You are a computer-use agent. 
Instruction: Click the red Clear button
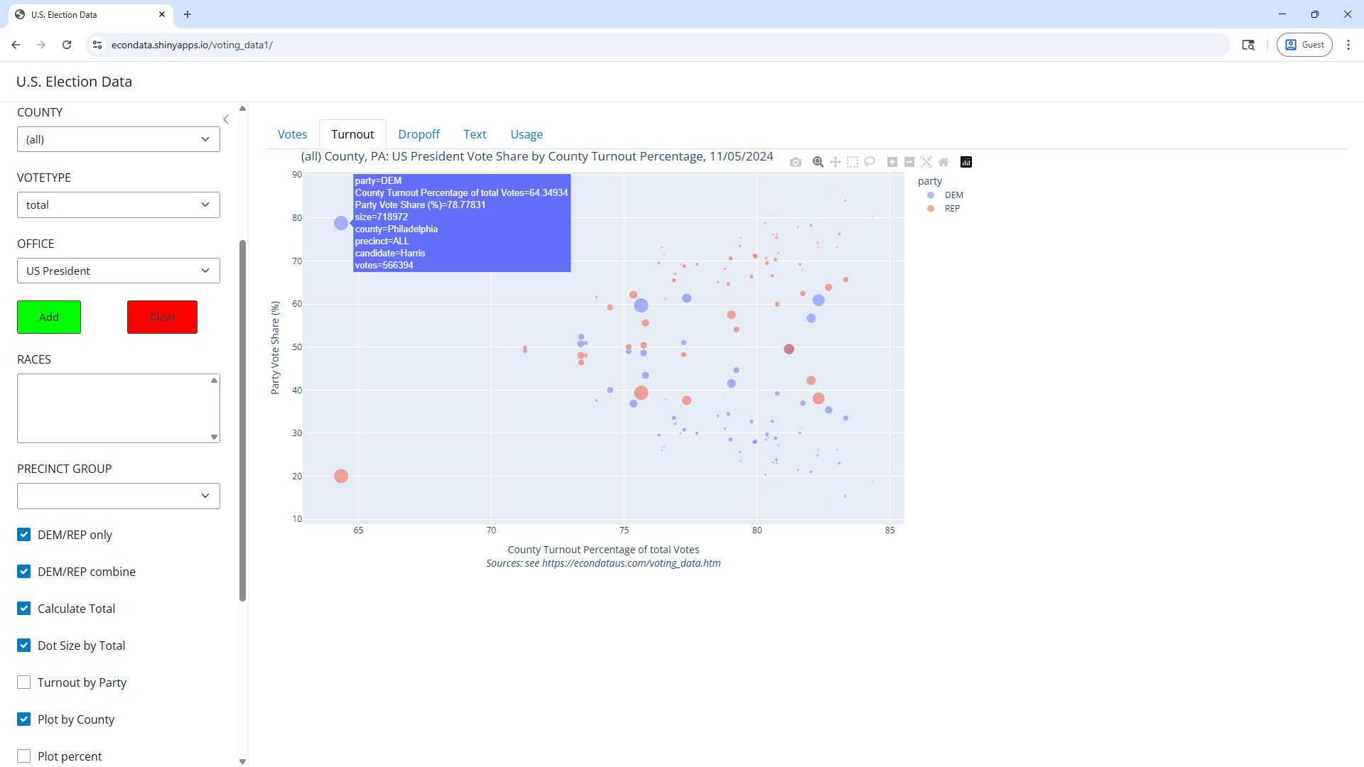point(162,317)
